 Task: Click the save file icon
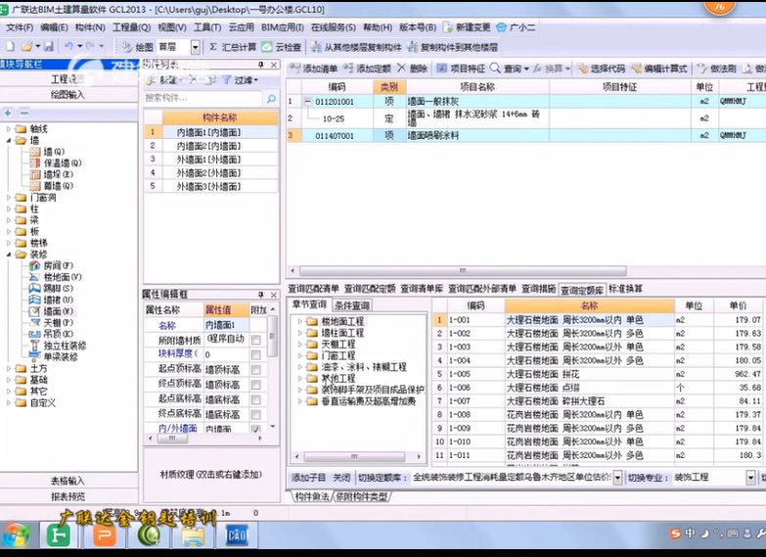(x=49, y=47)
